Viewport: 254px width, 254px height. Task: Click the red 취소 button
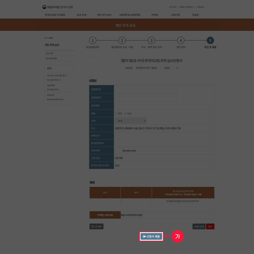coord(210,227)
